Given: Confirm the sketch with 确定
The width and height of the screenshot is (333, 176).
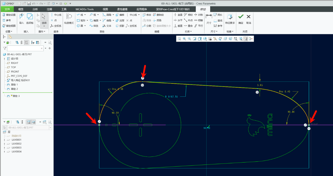Looking at the screenshot, I should click(x=241, y=19).
